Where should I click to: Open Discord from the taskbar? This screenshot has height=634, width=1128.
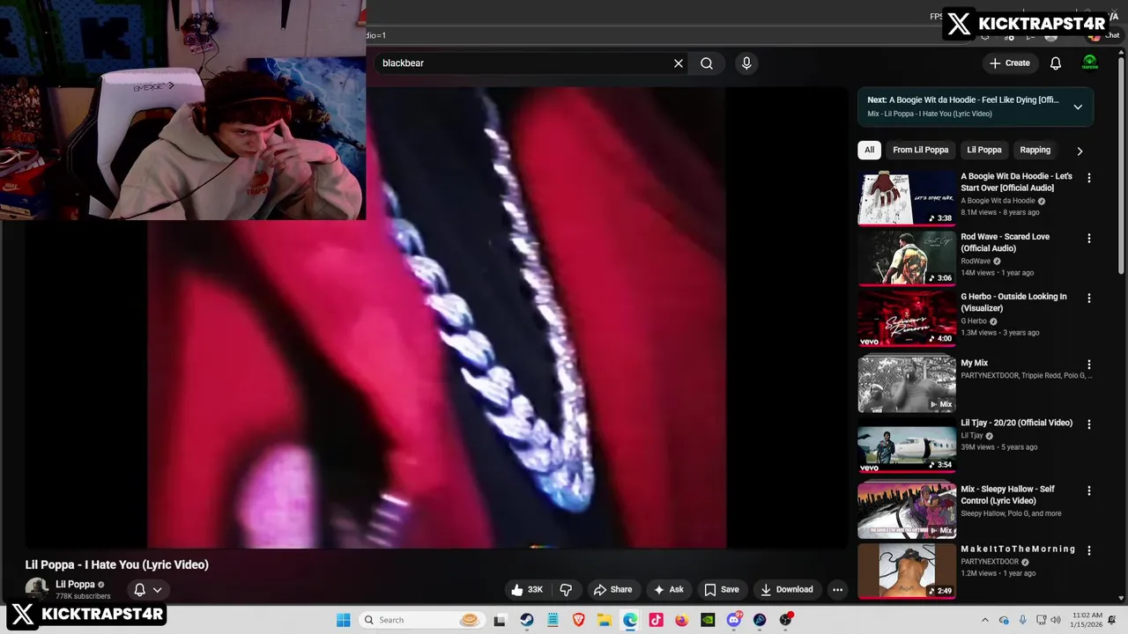734,620
